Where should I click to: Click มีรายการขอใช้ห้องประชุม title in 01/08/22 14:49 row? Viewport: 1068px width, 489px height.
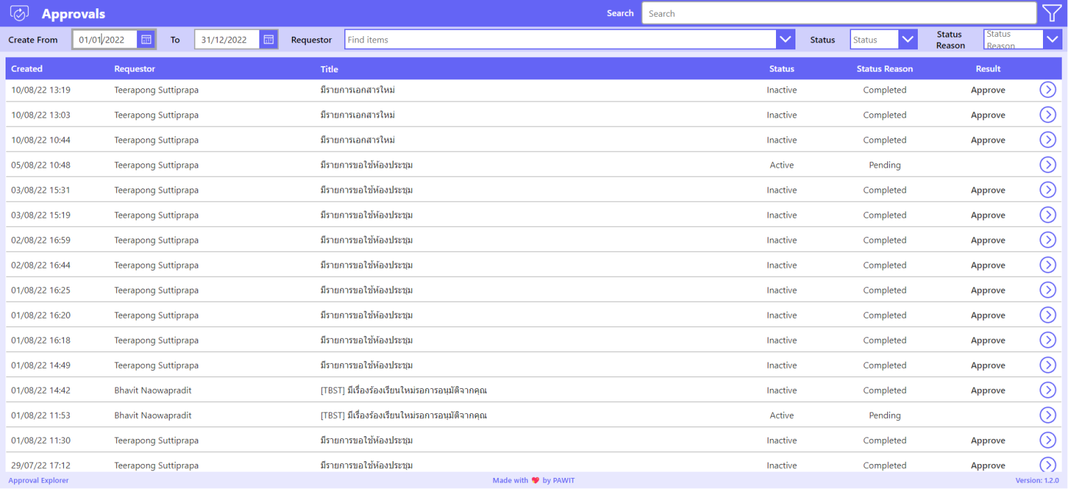(366, 365)
